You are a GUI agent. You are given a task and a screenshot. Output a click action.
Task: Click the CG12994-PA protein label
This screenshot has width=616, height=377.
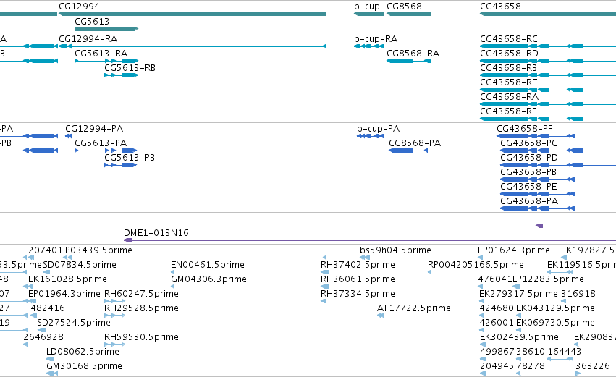(94, 129)
